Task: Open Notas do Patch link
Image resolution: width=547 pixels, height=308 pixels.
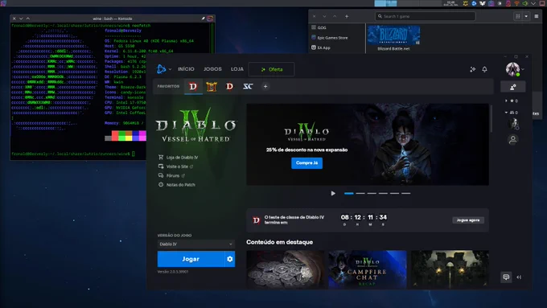Action: pos(176,184)
